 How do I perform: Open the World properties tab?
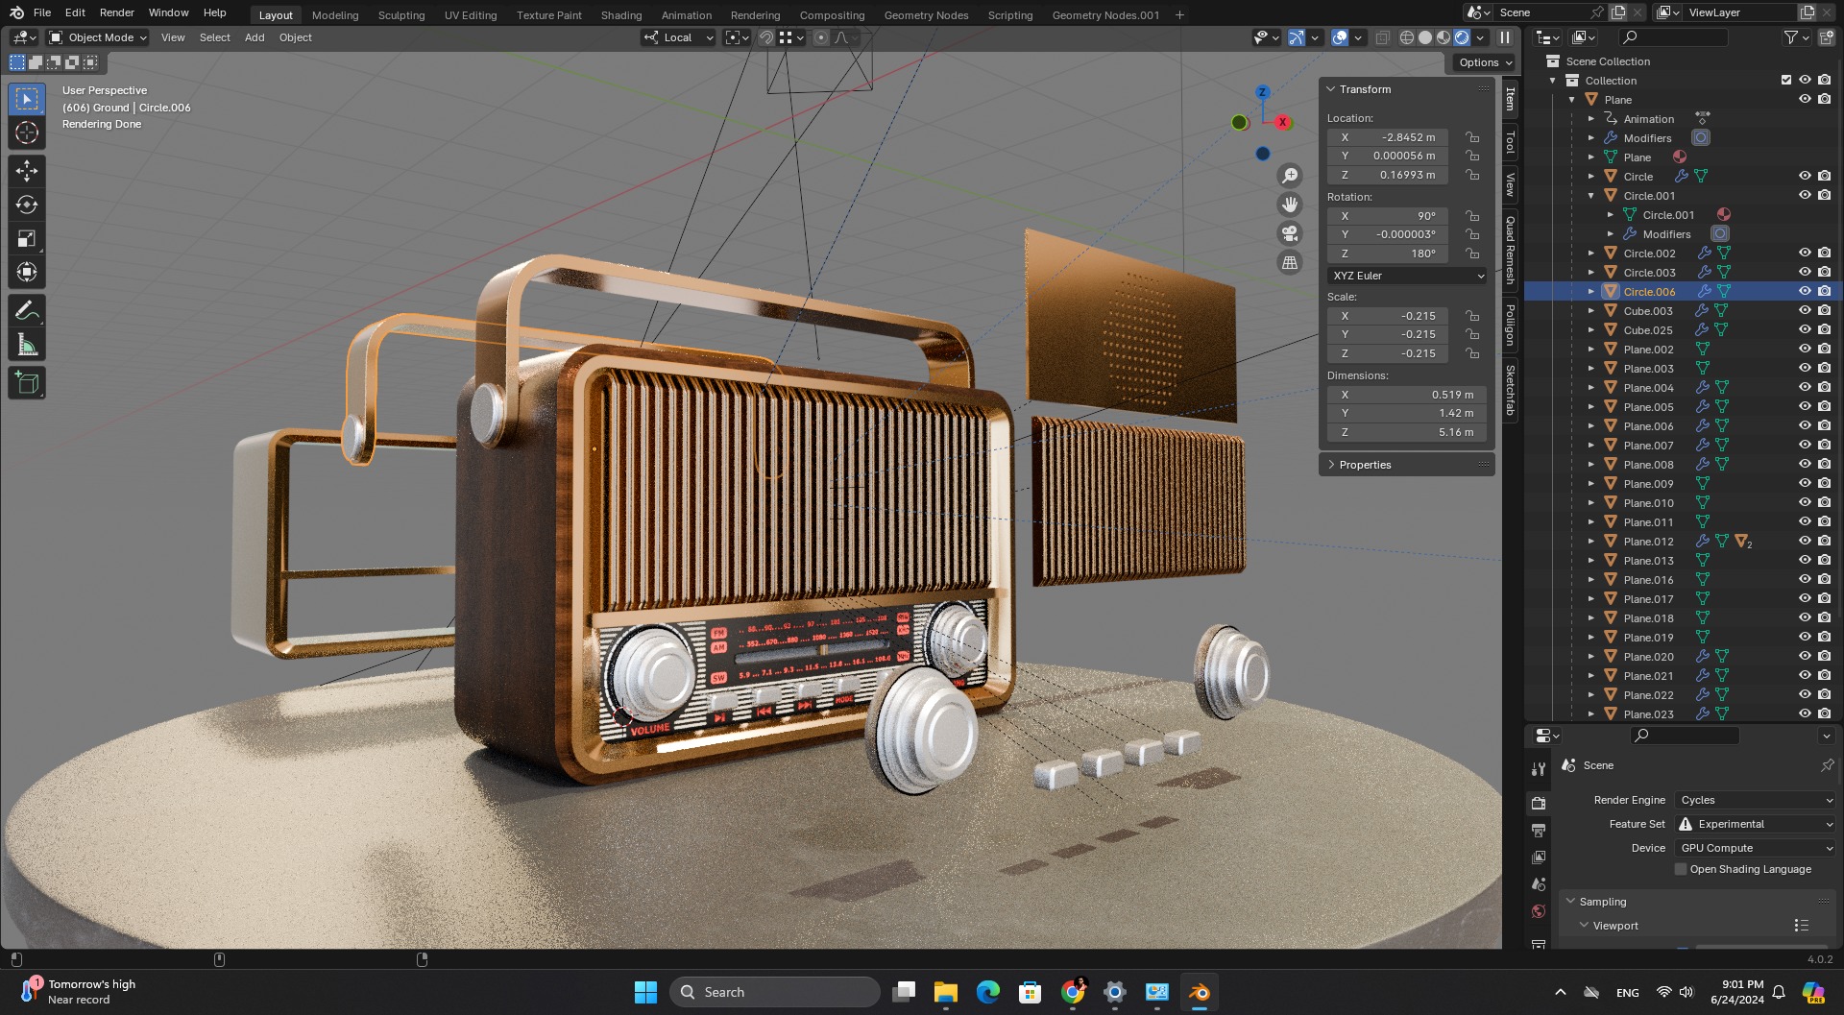pyautogui.click(x=1539, y=911)
